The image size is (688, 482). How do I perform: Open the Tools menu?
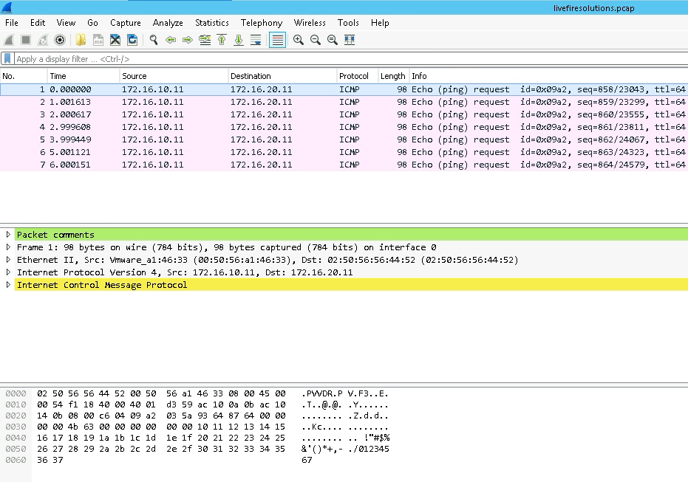click(x=348, y=23)
